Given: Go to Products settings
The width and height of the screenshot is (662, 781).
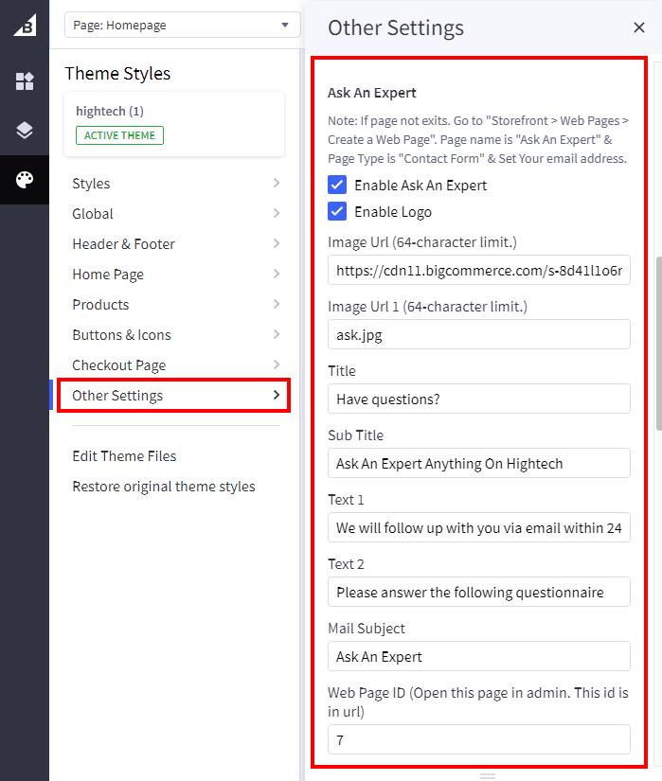Looking at the screenshot, I should pos(176,305).
